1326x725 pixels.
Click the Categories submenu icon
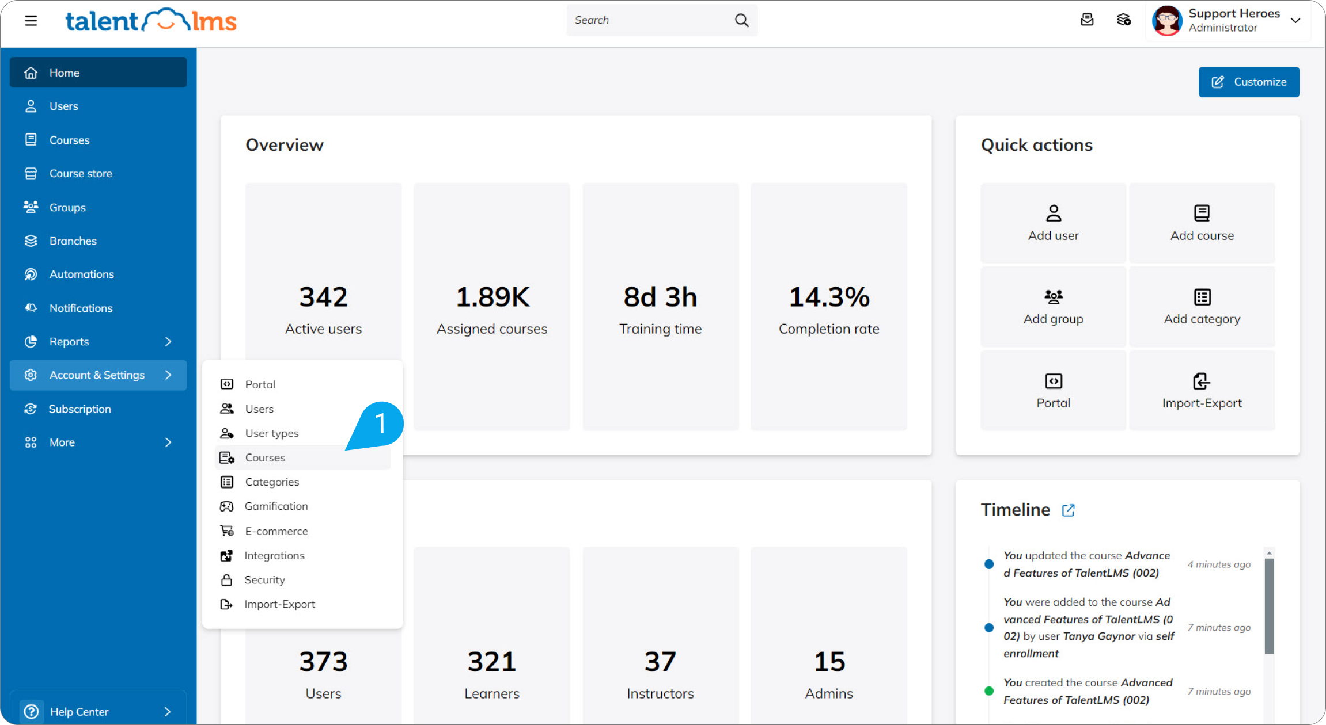coord(227,482)
